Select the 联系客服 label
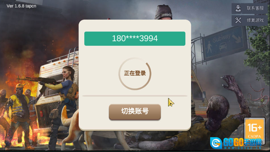270x152 pixels. click(255, 8)
